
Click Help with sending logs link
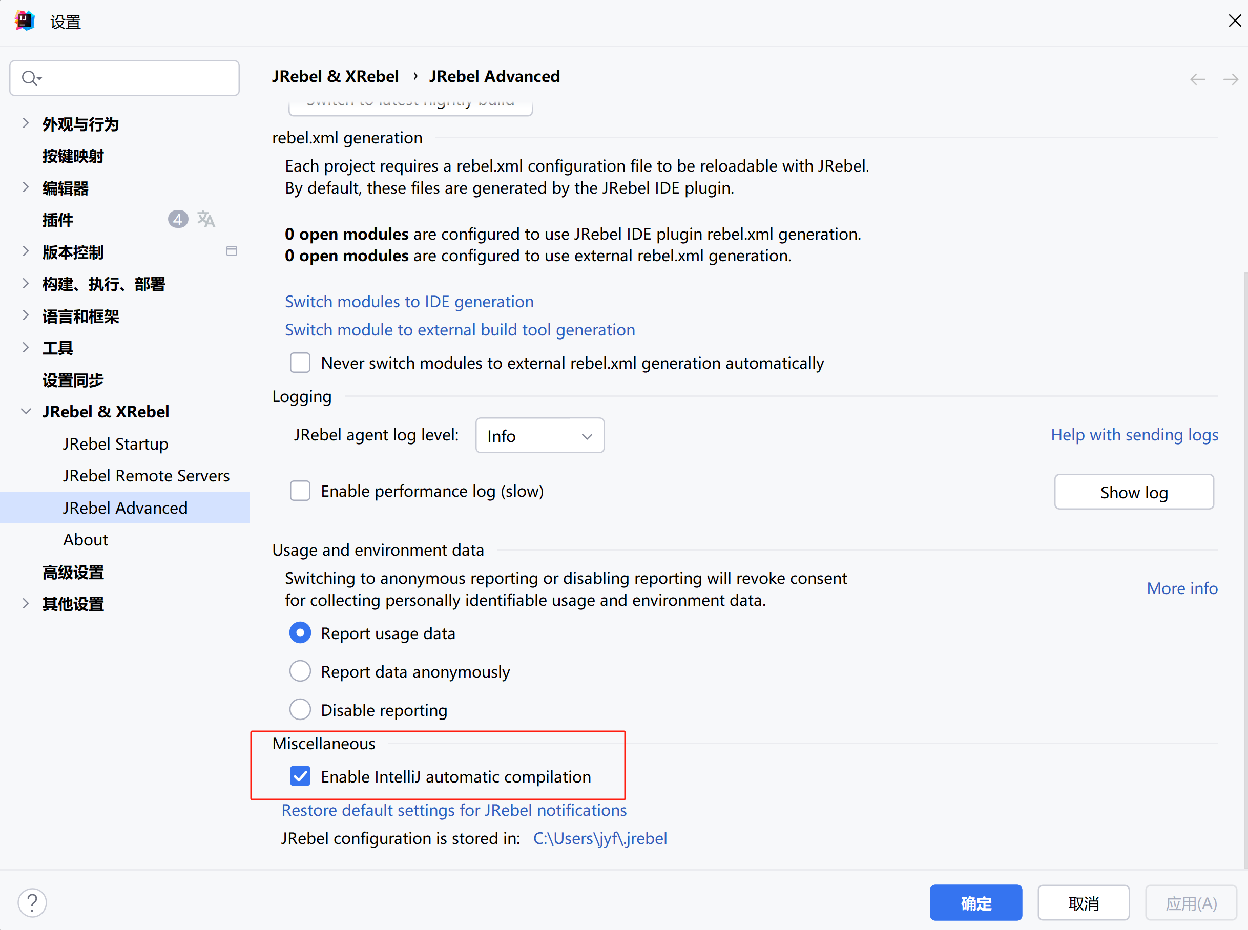click(x=1134, y=435)
